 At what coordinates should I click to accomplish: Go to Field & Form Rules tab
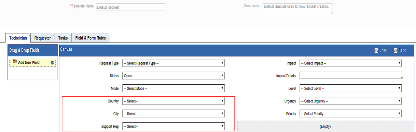[90, 38]
